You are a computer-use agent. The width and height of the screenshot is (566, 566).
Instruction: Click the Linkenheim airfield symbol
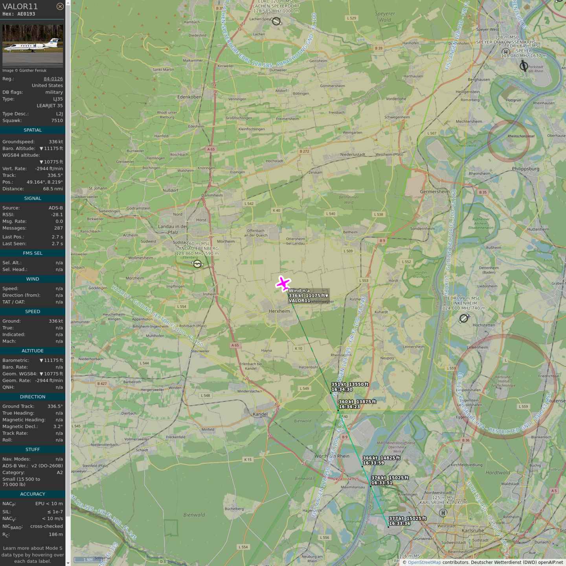[x=464, y=318]
